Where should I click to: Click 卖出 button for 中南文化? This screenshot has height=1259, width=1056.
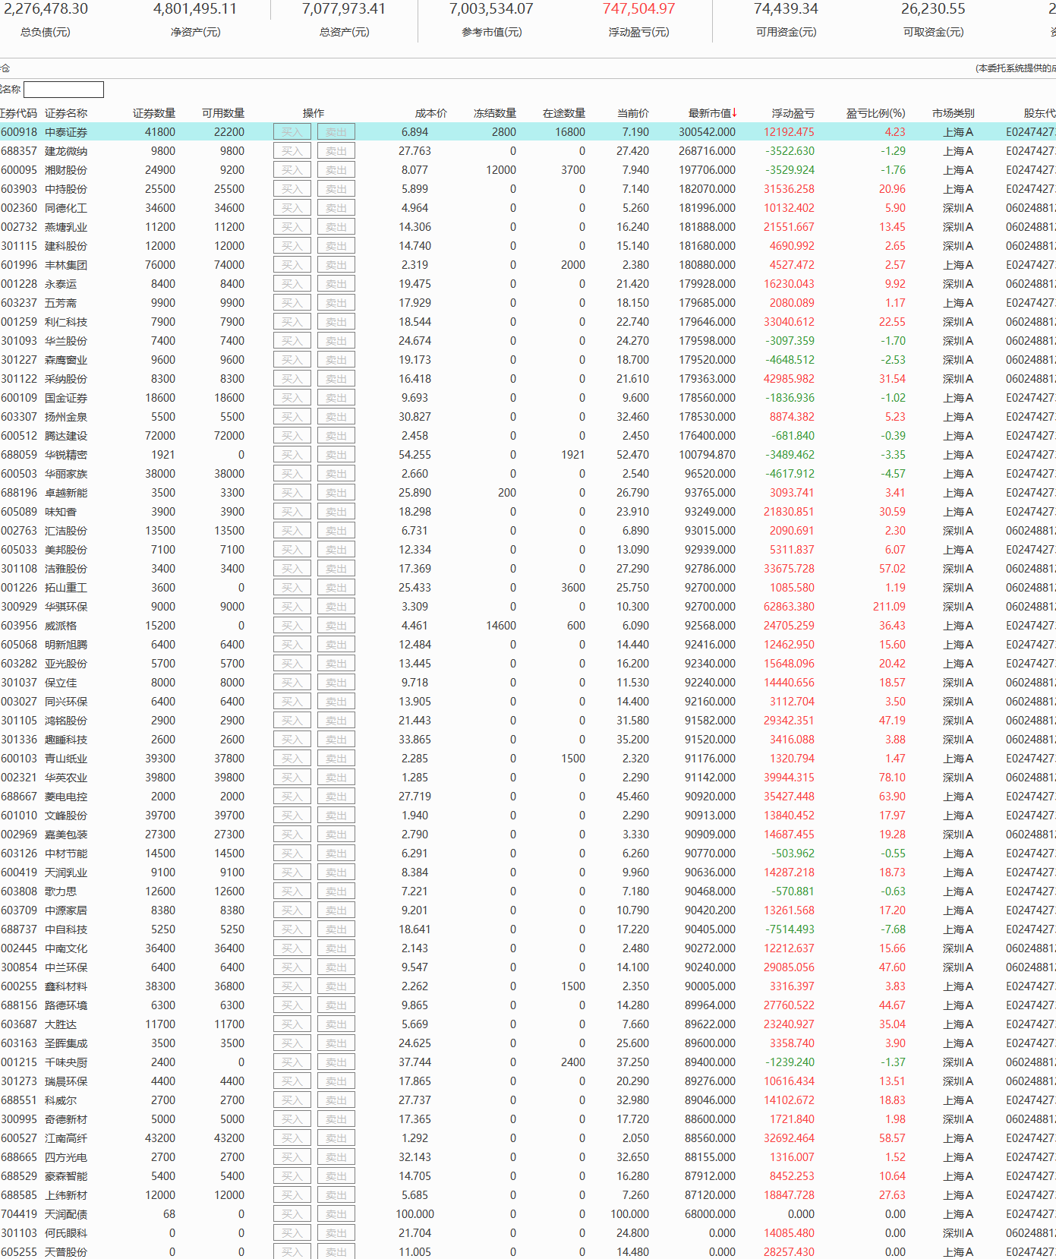[x=336, y=948]
